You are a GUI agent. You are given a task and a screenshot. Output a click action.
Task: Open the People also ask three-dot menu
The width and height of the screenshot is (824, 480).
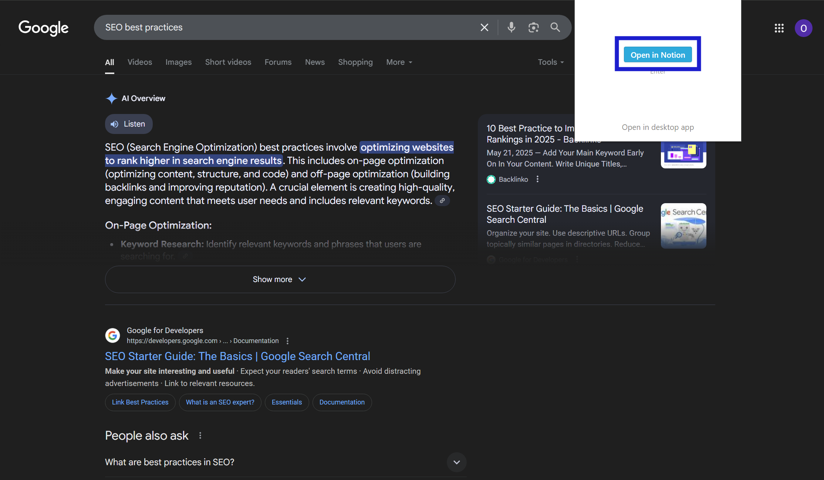[200, 436]
